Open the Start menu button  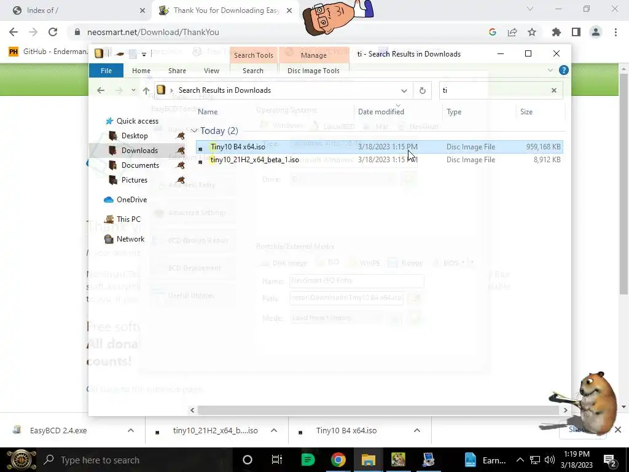[21, 460]
